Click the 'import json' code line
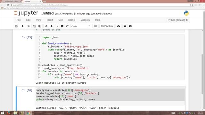Screen dimensions: 205x115 [50, 37]
